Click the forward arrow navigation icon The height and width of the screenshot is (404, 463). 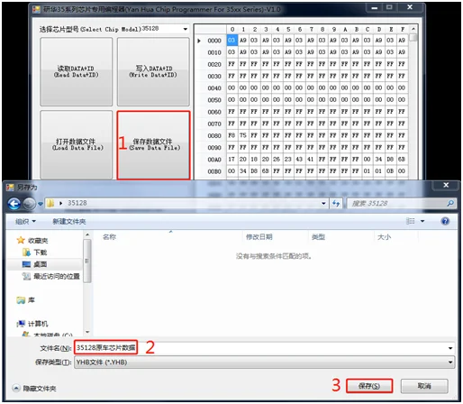[x=29, y=204]
